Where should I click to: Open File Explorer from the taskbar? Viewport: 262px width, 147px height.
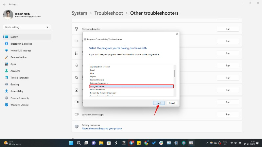pyautogui.click(x=101, y=143)
